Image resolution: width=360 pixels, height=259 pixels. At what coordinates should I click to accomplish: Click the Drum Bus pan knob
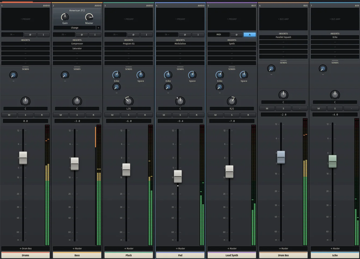pyautogui.click(x=283, y=95)
